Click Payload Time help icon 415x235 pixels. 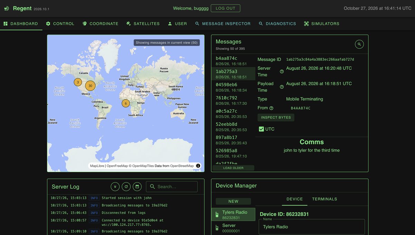coord(282,87)
